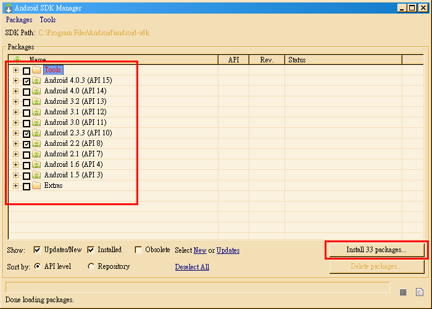
Task: Select the API level sort option
Action: [37, 266]
